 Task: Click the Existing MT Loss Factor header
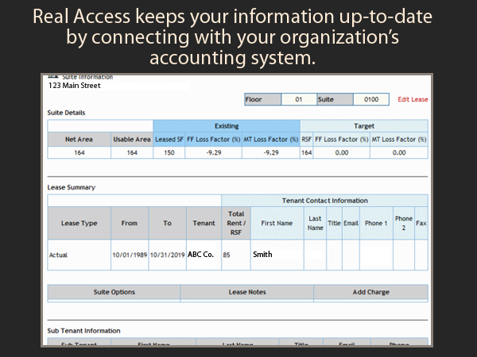point(271,140)
